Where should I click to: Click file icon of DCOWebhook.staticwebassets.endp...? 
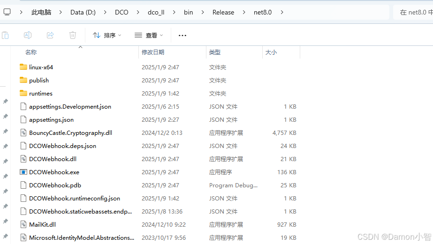tap(23, 211)
